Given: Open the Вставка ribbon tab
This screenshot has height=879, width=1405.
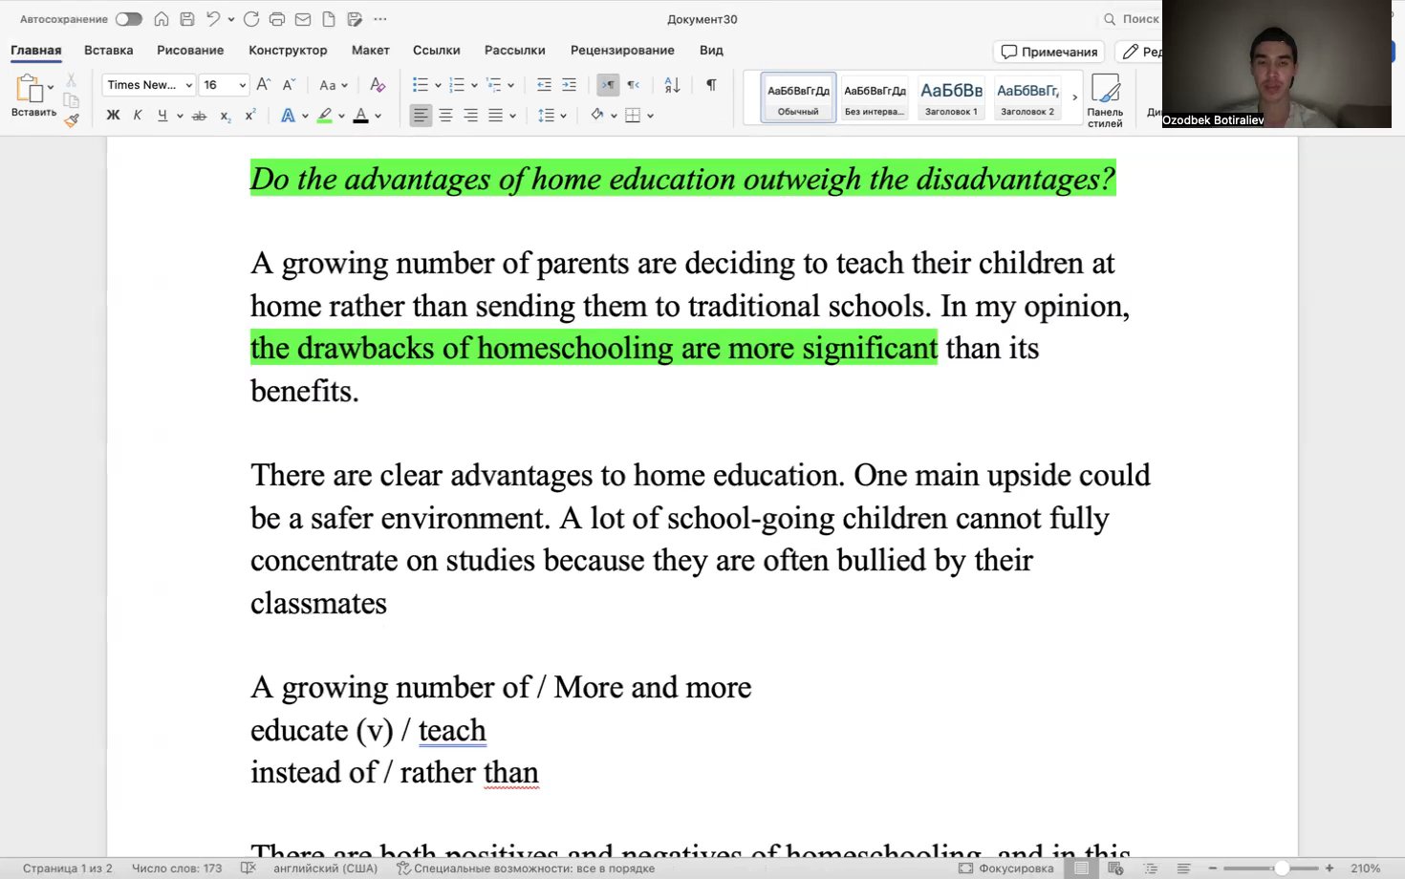Looking at the screenshot, I should point(108,50).
